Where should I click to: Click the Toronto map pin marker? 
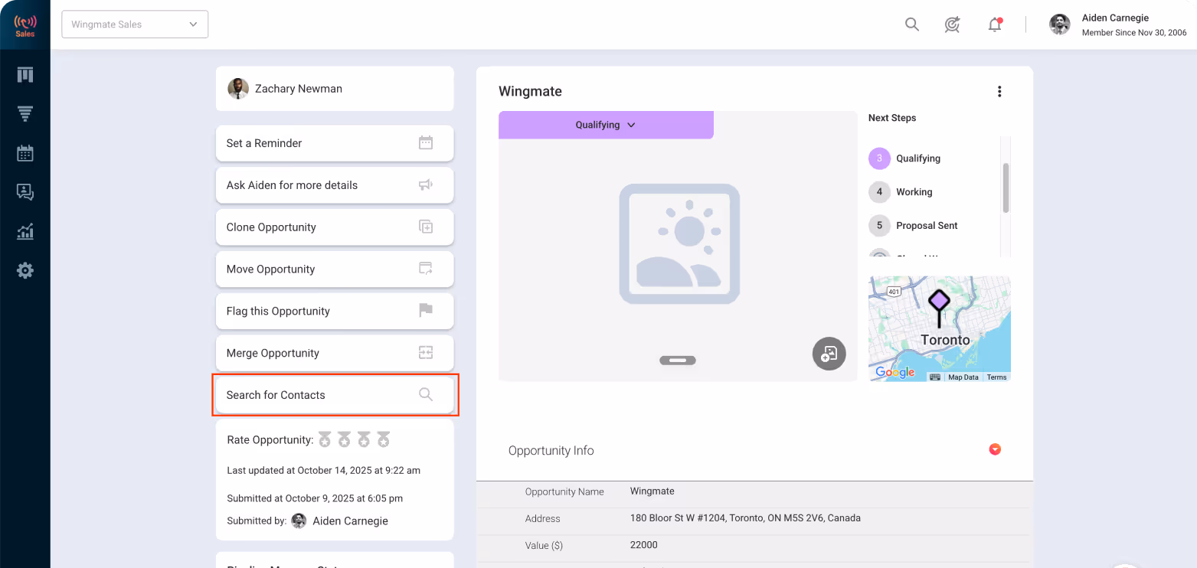click(x=939, y=307)
